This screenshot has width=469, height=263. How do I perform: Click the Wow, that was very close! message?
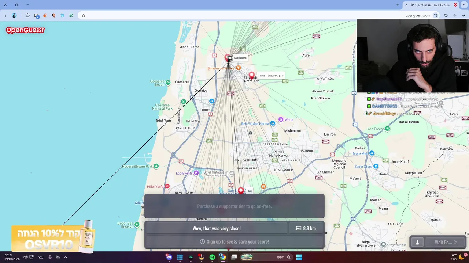point(217,228)
